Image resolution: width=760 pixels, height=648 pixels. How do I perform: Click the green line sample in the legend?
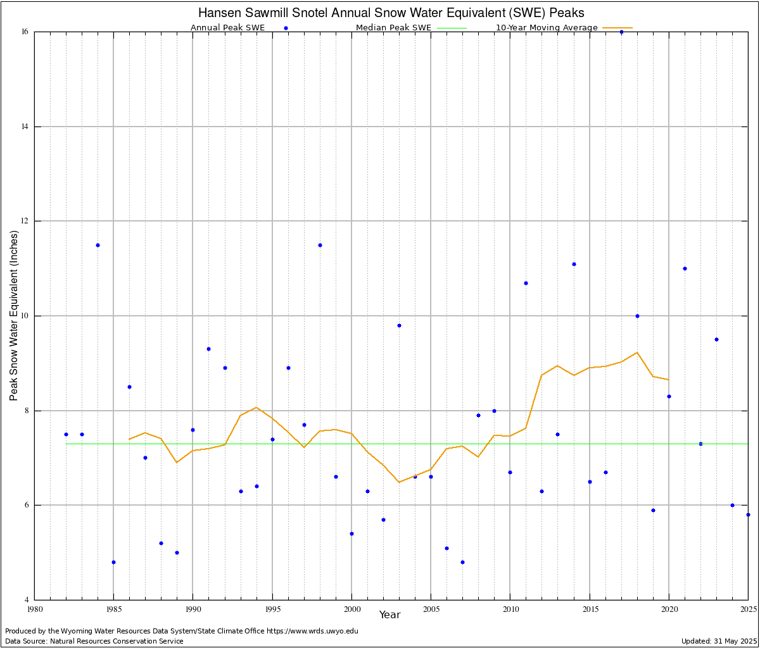pos(451,28)
